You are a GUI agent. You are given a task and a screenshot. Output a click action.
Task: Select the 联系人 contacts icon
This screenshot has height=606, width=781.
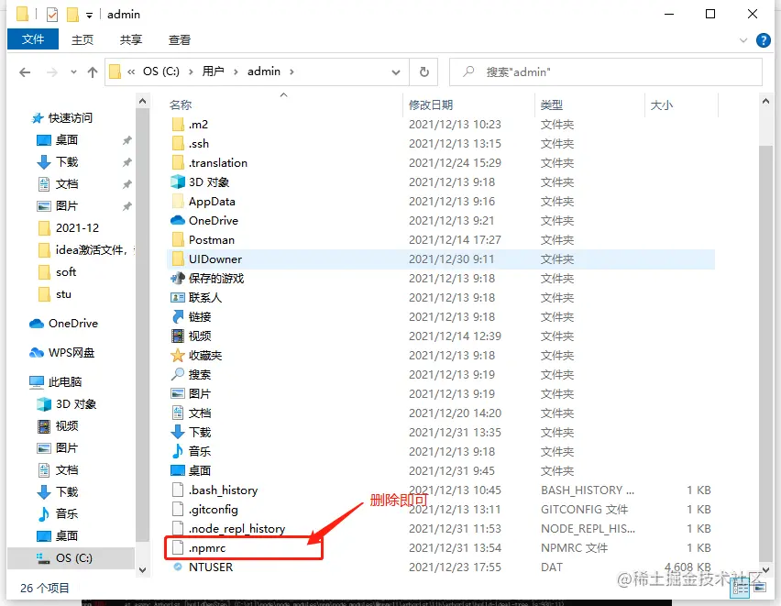(178, 298)
